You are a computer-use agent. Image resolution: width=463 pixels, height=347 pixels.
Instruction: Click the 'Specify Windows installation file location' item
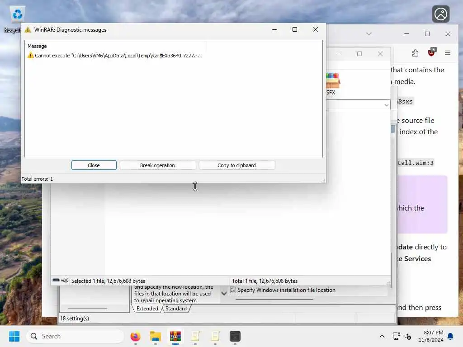(286, 290)
